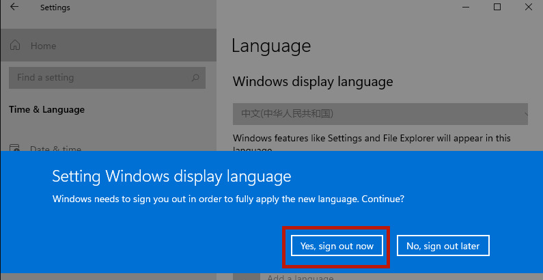Viewport: 543px width, 280px height.
Task: Click the Home house icon
Action: point(15,46)
